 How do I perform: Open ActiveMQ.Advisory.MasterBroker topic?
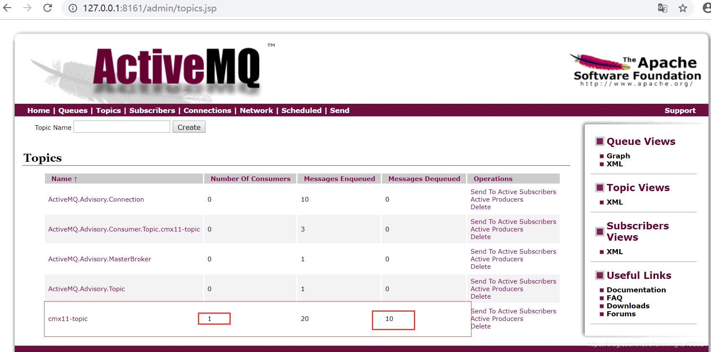100,259
